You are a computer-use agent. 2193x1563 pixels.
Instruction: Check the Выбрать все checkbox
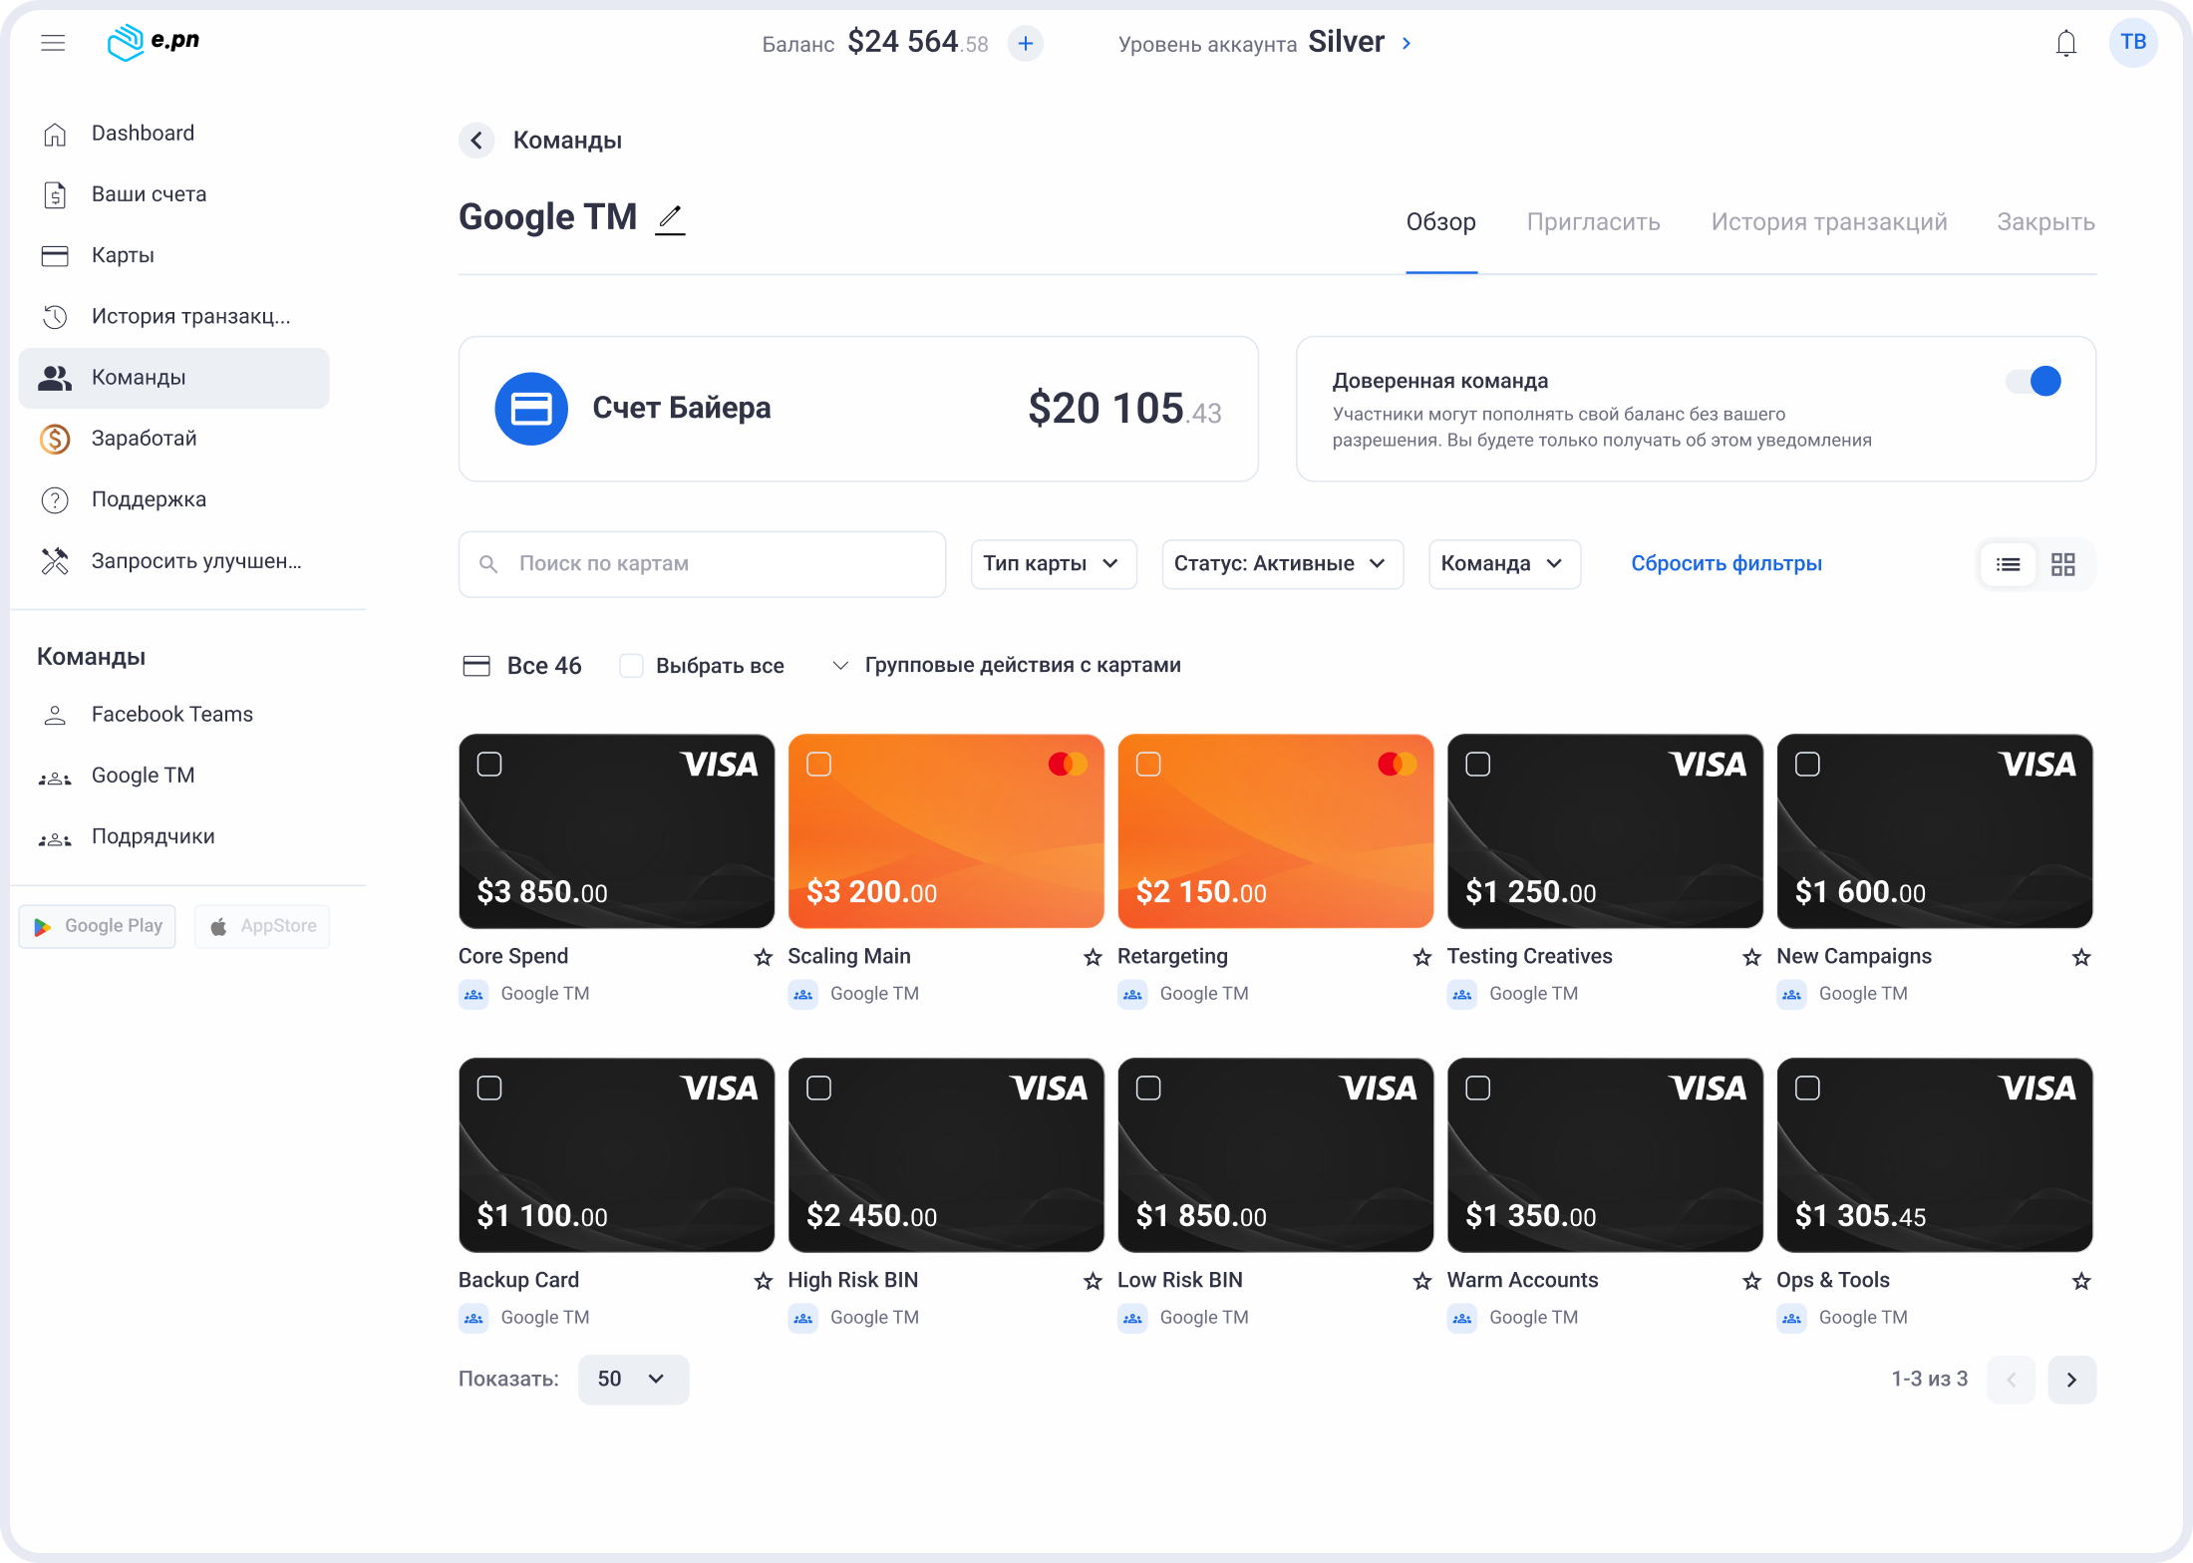pos(631,665)
